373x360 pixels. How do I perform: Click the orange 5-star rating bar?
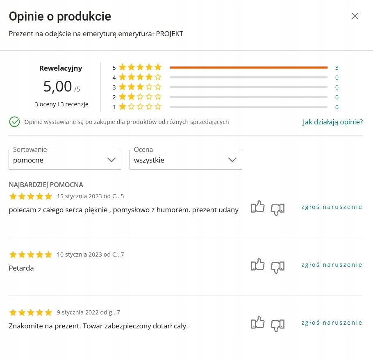pyautogui.click(x=248, y=67)
